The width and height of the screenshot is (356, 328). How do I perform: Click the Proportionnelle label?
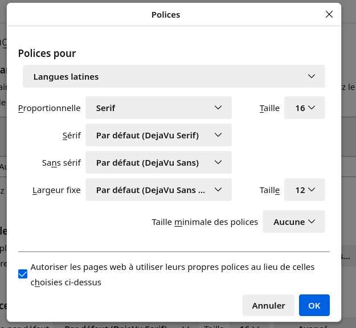(x=49, y=108)
